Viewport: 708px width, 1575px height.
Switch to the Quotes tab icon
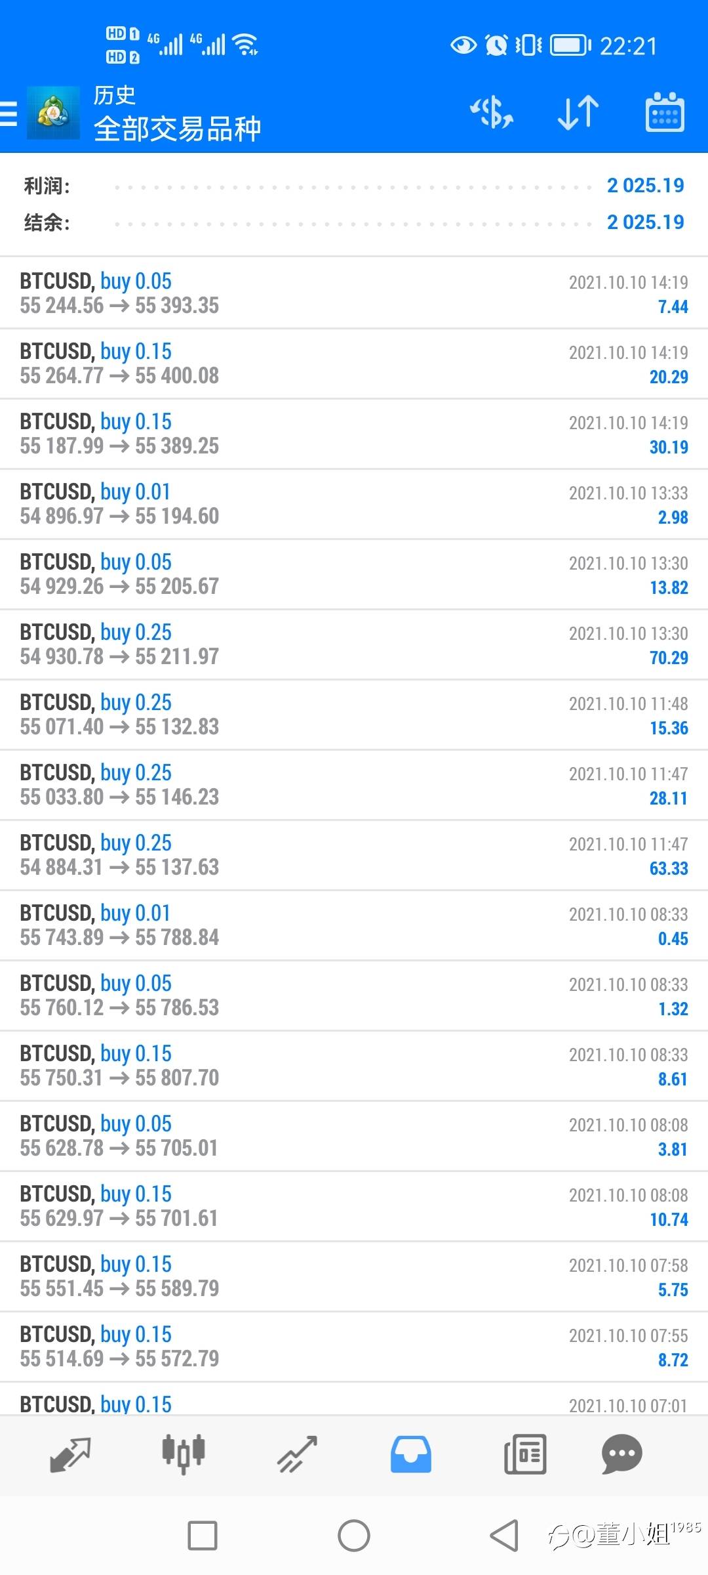70,1454
